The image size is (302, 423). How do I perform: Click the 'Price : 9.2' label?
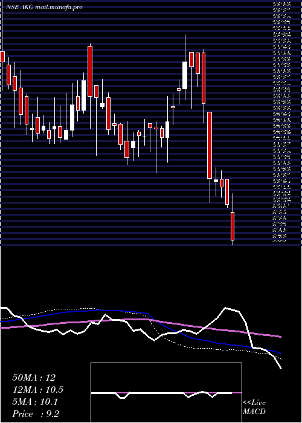tap(36, 414)
